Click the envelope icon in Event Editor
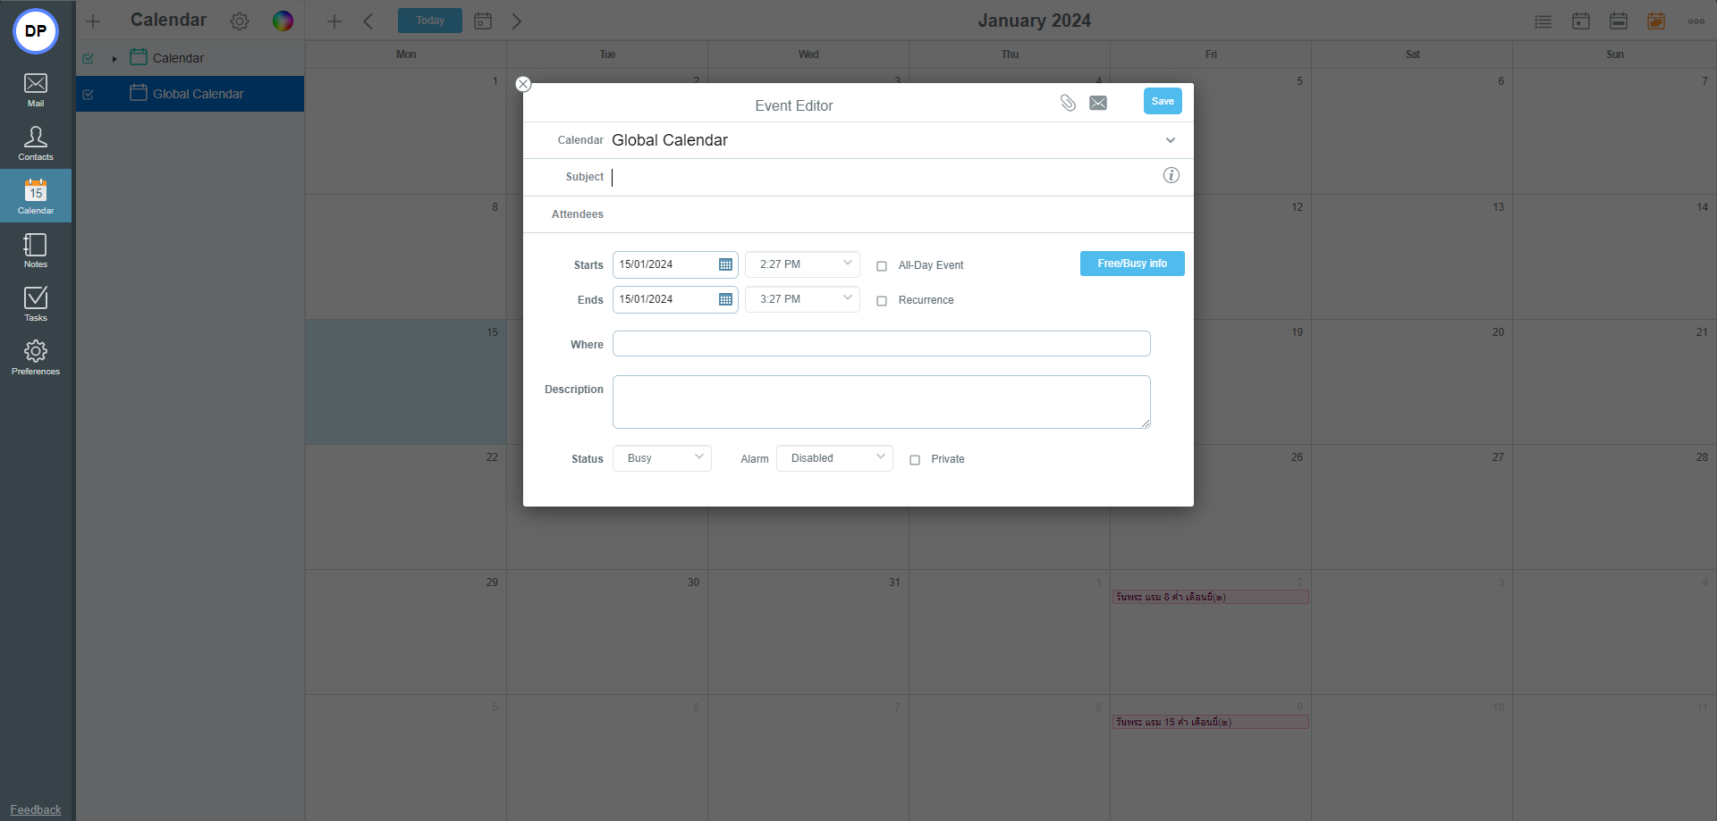Image resolution: width=1717 pixels, height=821 pixels. [1098, 103]
